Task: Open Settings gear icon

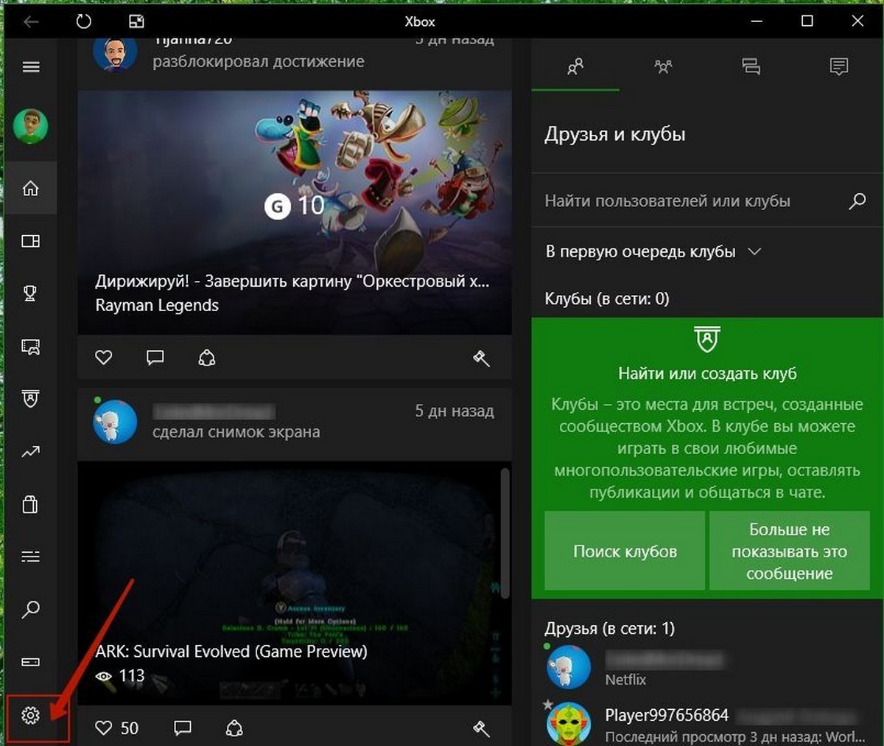Action: tap(30, 715)
